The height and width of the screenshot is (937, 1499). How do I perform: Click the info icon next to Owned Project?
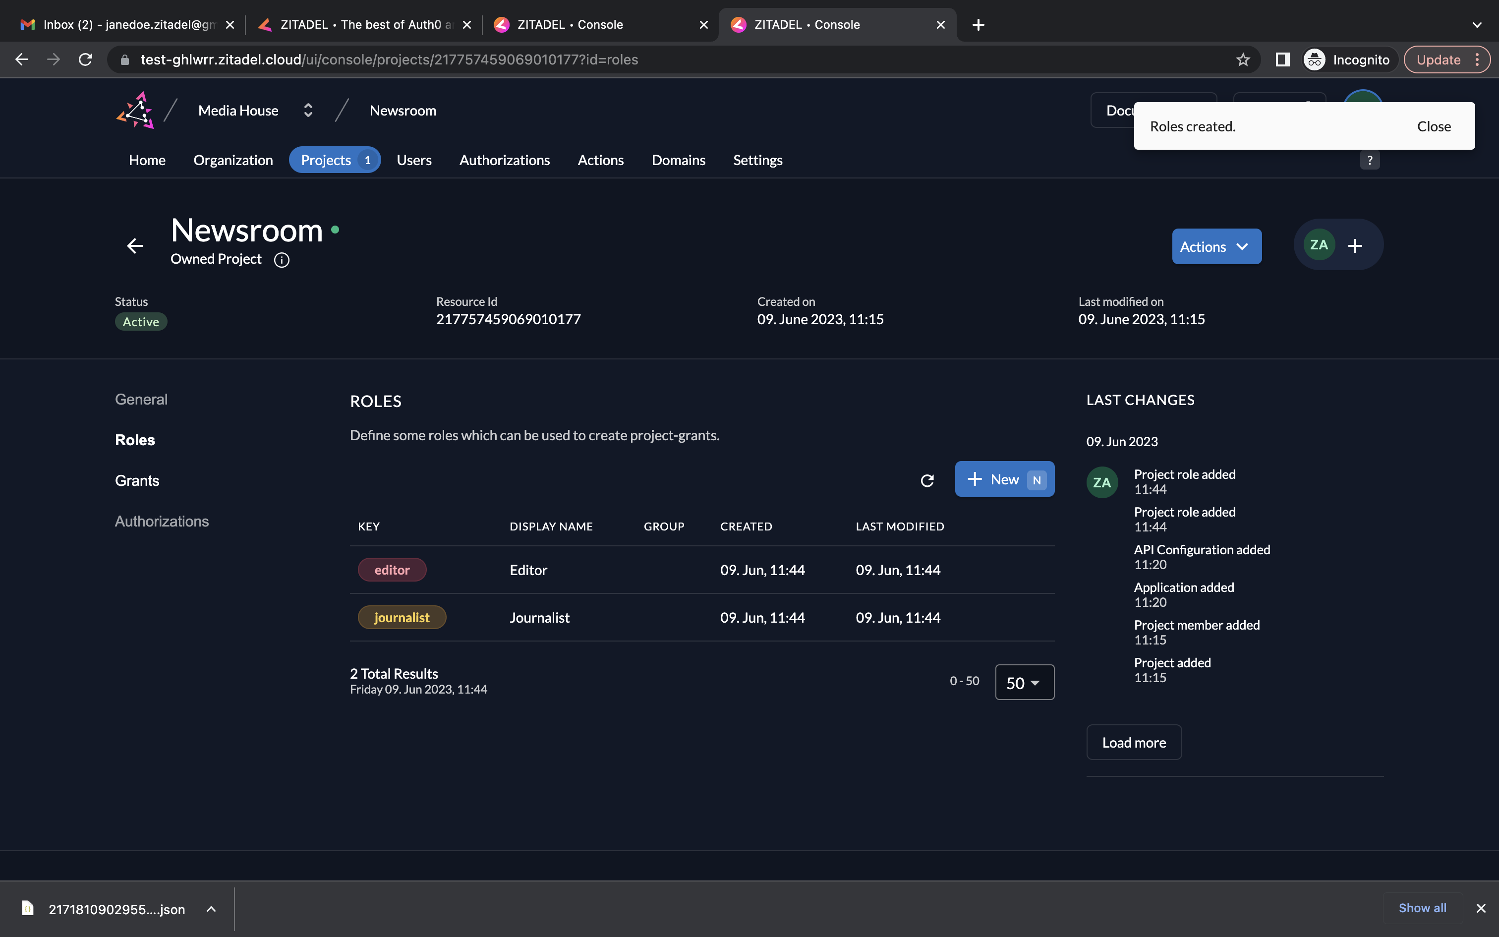(282, 260)
